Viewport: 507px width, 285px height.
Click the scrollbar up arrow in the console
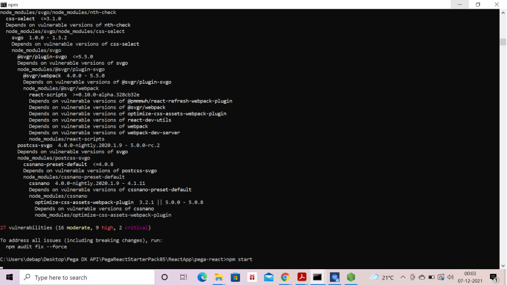tap(503, 13)
